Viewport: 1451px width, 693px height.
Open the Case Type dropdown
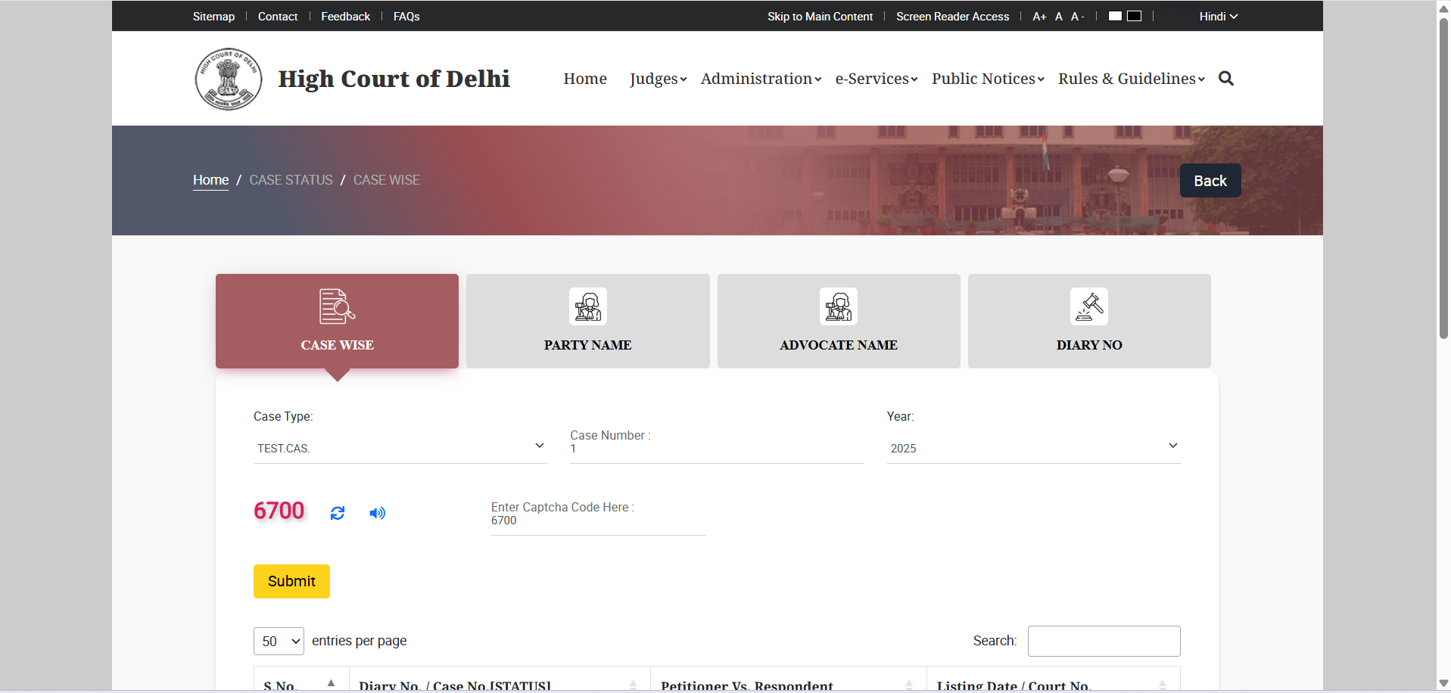[x=400, y=448]
